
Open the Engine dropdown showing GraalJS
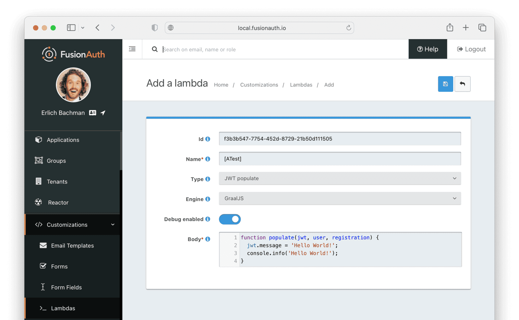point(340,198)
